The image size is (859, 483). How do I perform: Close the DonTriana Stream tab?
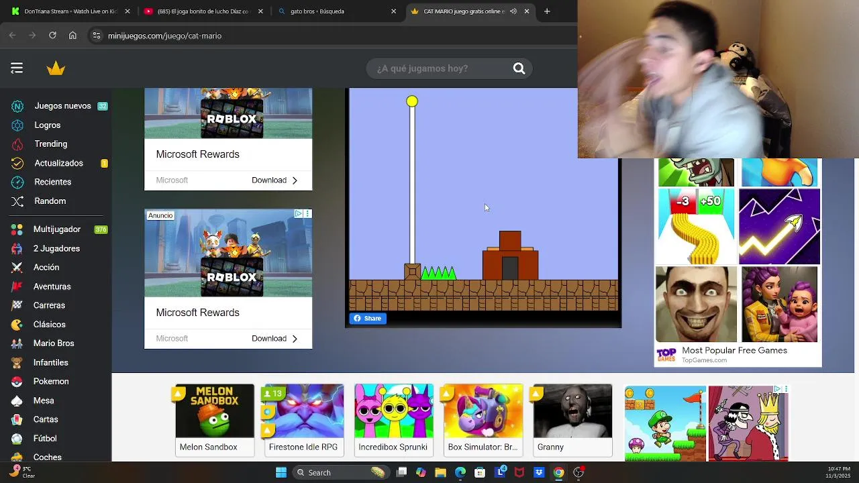pos(128,11)
